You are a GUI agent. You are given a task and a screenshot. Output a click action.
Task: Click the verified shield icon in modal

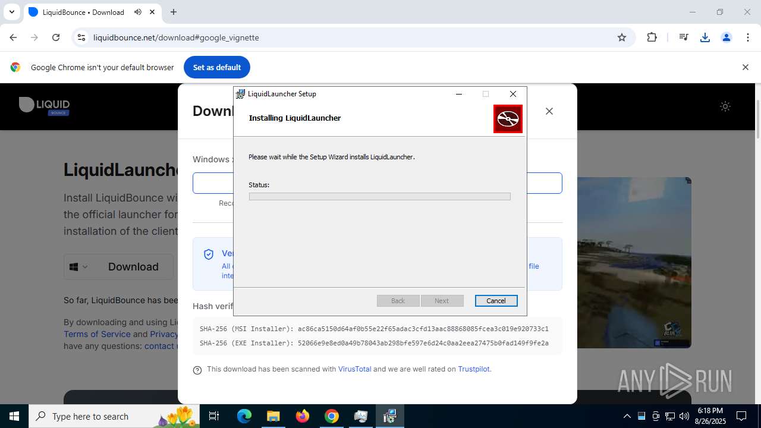(209, 254)
